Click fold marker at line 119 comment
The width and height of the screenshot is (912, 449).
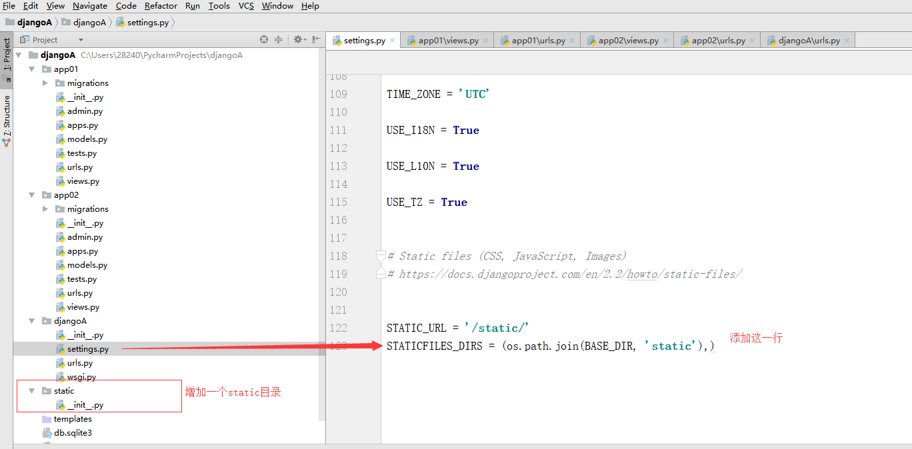[381, 274]
